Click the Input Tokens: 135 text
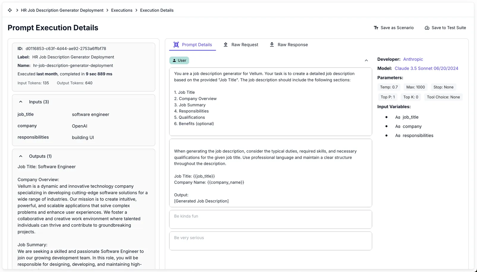Viewport: 477px width, 272px height. 33,83
